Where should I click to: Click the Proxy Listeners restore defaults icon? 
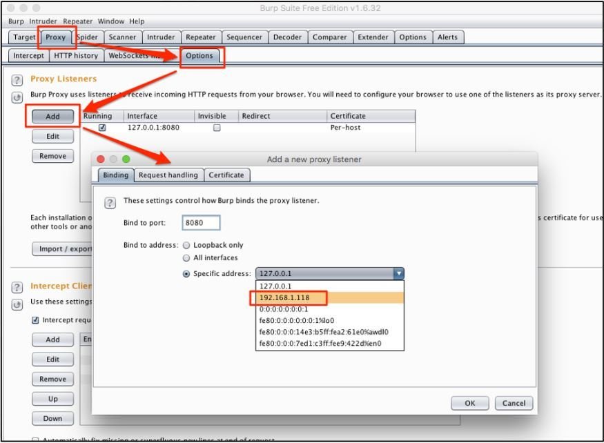click(x=17, y=97)
